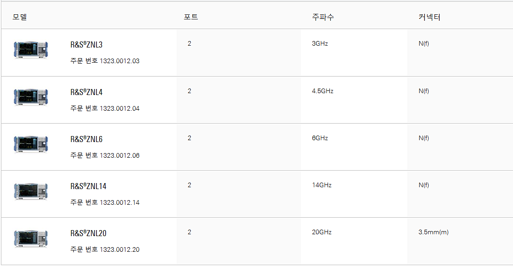Select order number 1323.0012.14 text
513x267 pixels.
point(120,202)
